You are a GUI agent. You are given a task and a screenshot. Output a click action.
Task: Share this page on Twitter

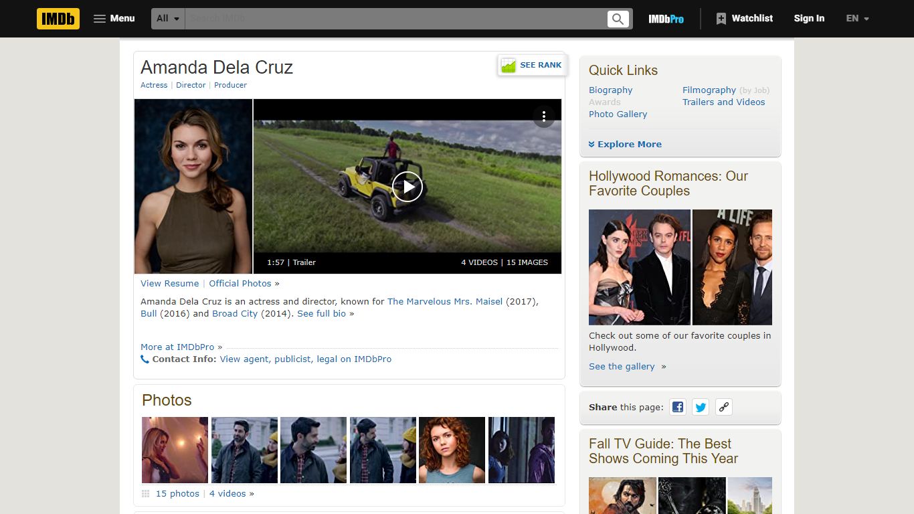[x=701, y=407]
